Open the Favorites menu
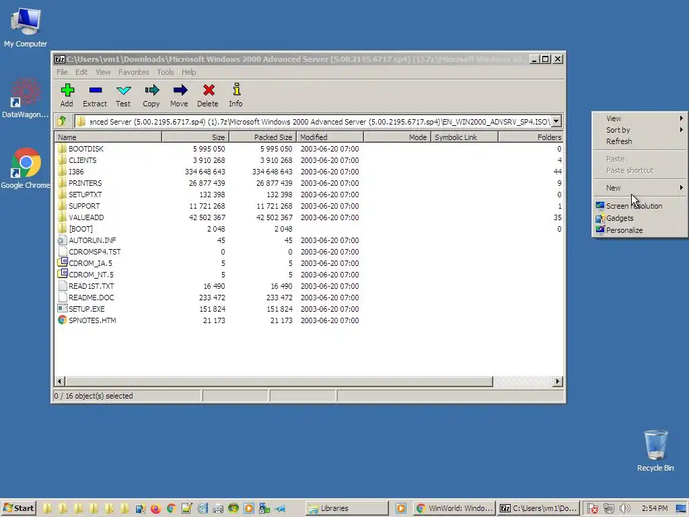This screenshot has height=517, width=689. point(134,72)
